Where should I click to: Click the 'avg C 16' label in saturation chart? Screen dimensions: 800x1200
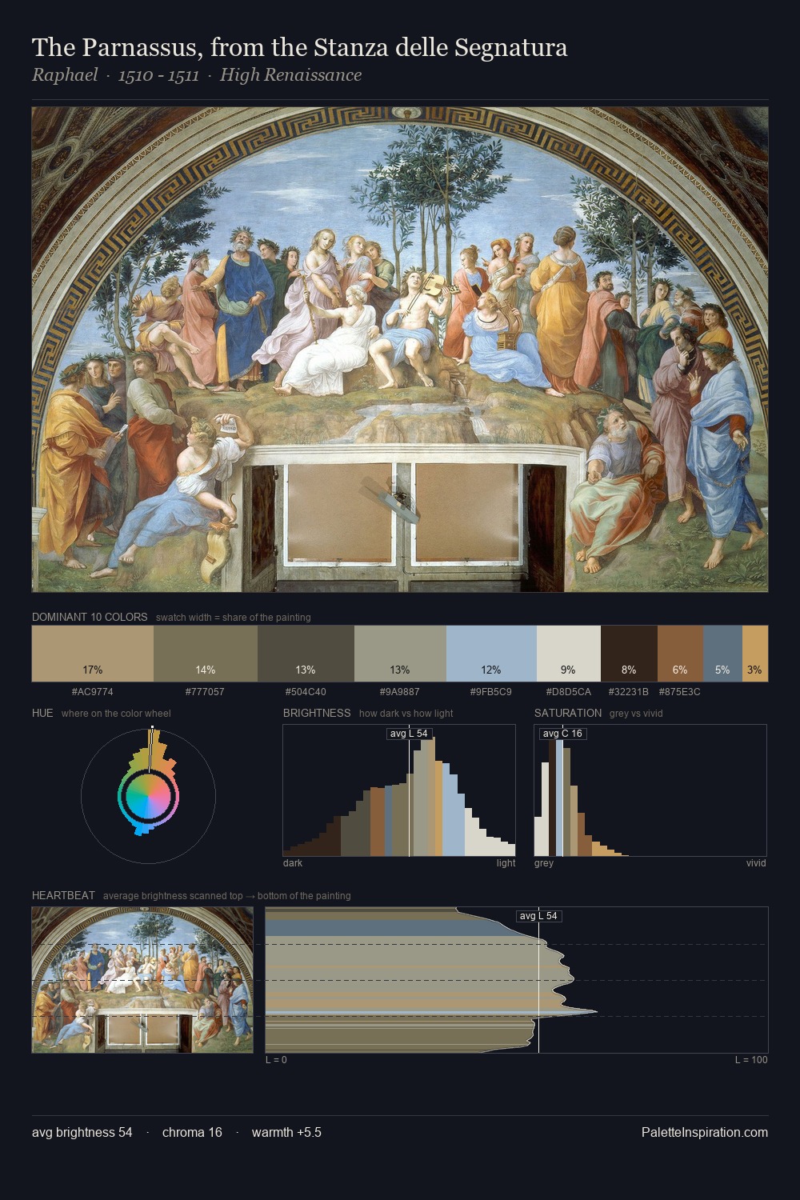562,734
